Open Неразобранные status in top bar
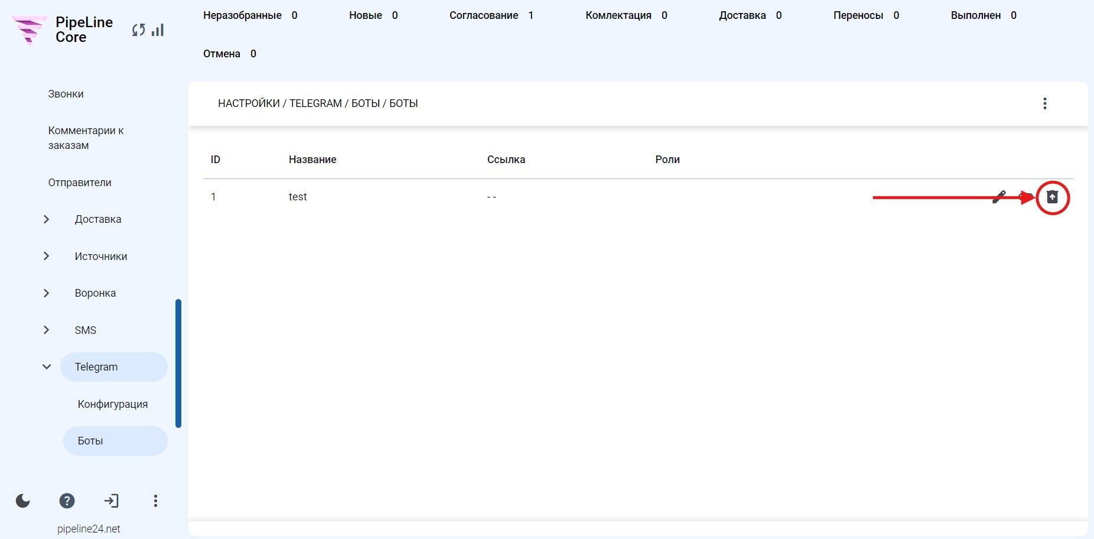1094x539 pixels. 250,15
